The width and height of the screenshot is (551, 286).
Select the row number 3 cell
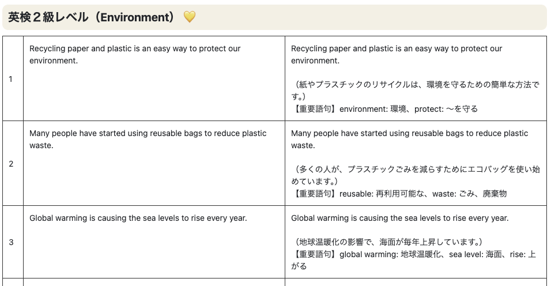click(x=11, y=242)
